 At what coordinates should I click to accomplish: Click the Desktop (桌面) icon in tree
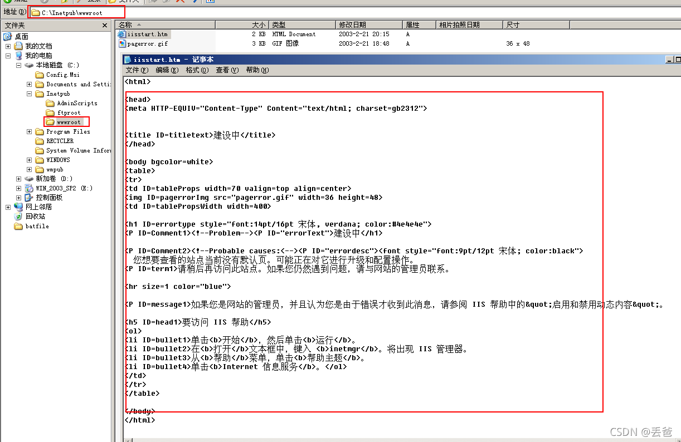[8, 37]
